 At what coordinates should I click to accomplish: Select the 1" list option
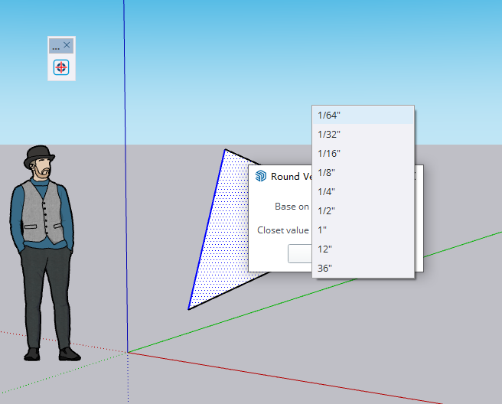click(x=363, y=230)
